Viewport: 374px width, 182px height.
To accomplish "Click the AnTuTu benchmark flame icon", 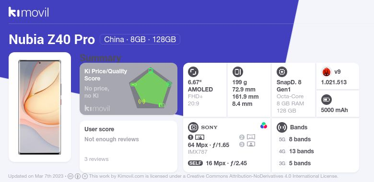I will click(327, 72).
